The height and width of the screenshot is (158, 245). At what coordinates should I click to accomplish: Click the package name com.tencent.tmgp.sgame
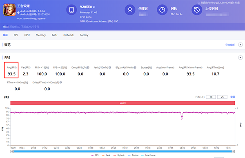(31, 18)
